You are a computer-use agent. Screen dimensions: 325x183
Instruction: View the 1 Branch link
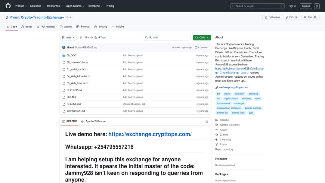click(86, 38)
